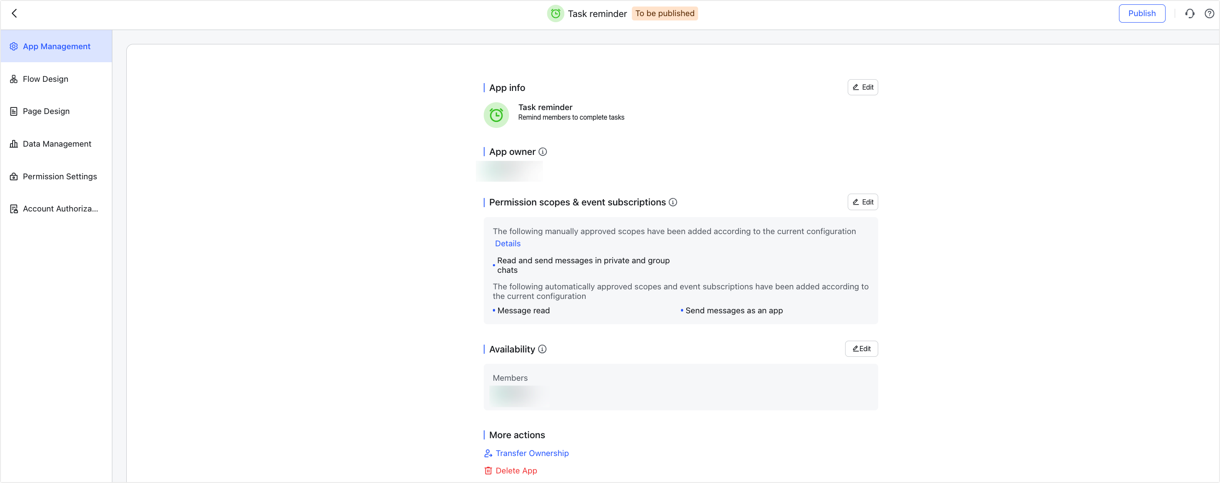Click the App Management gear icon
Image resolution: width=1220 pixels, height=483 pixels.
coord(14,46)
